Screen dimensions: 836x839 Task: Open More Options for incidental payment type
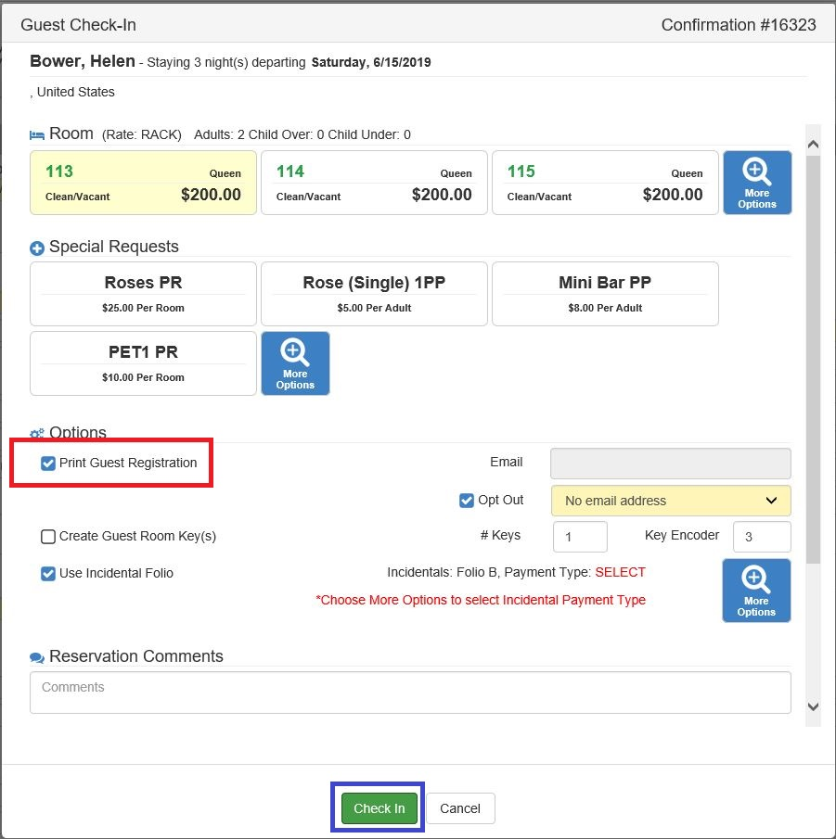coord(756,590)
